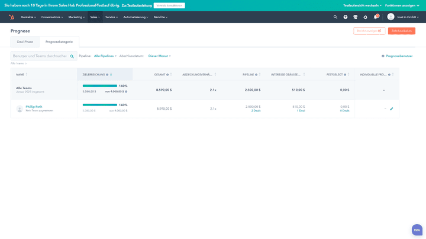Open the help question mark icon
Screen dimensions: 426x239
[x=346, y=17]
